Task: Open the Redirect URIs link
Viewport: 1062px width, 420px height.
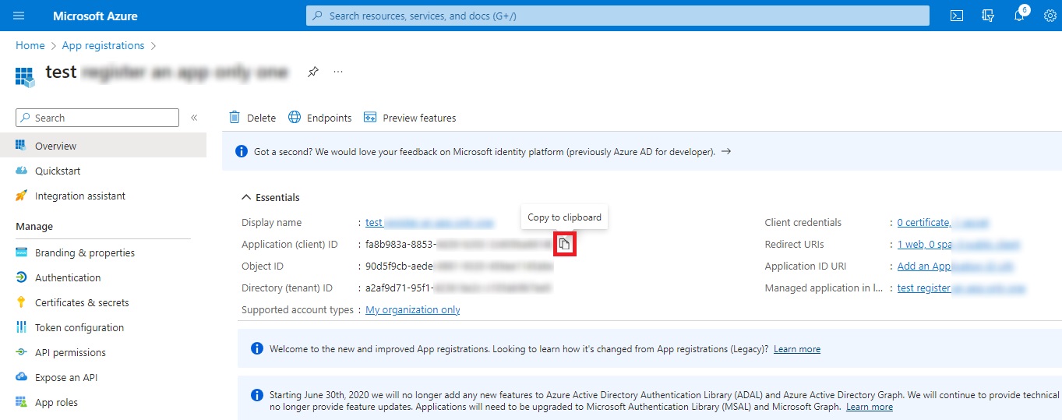Action: tap(958, 244)
